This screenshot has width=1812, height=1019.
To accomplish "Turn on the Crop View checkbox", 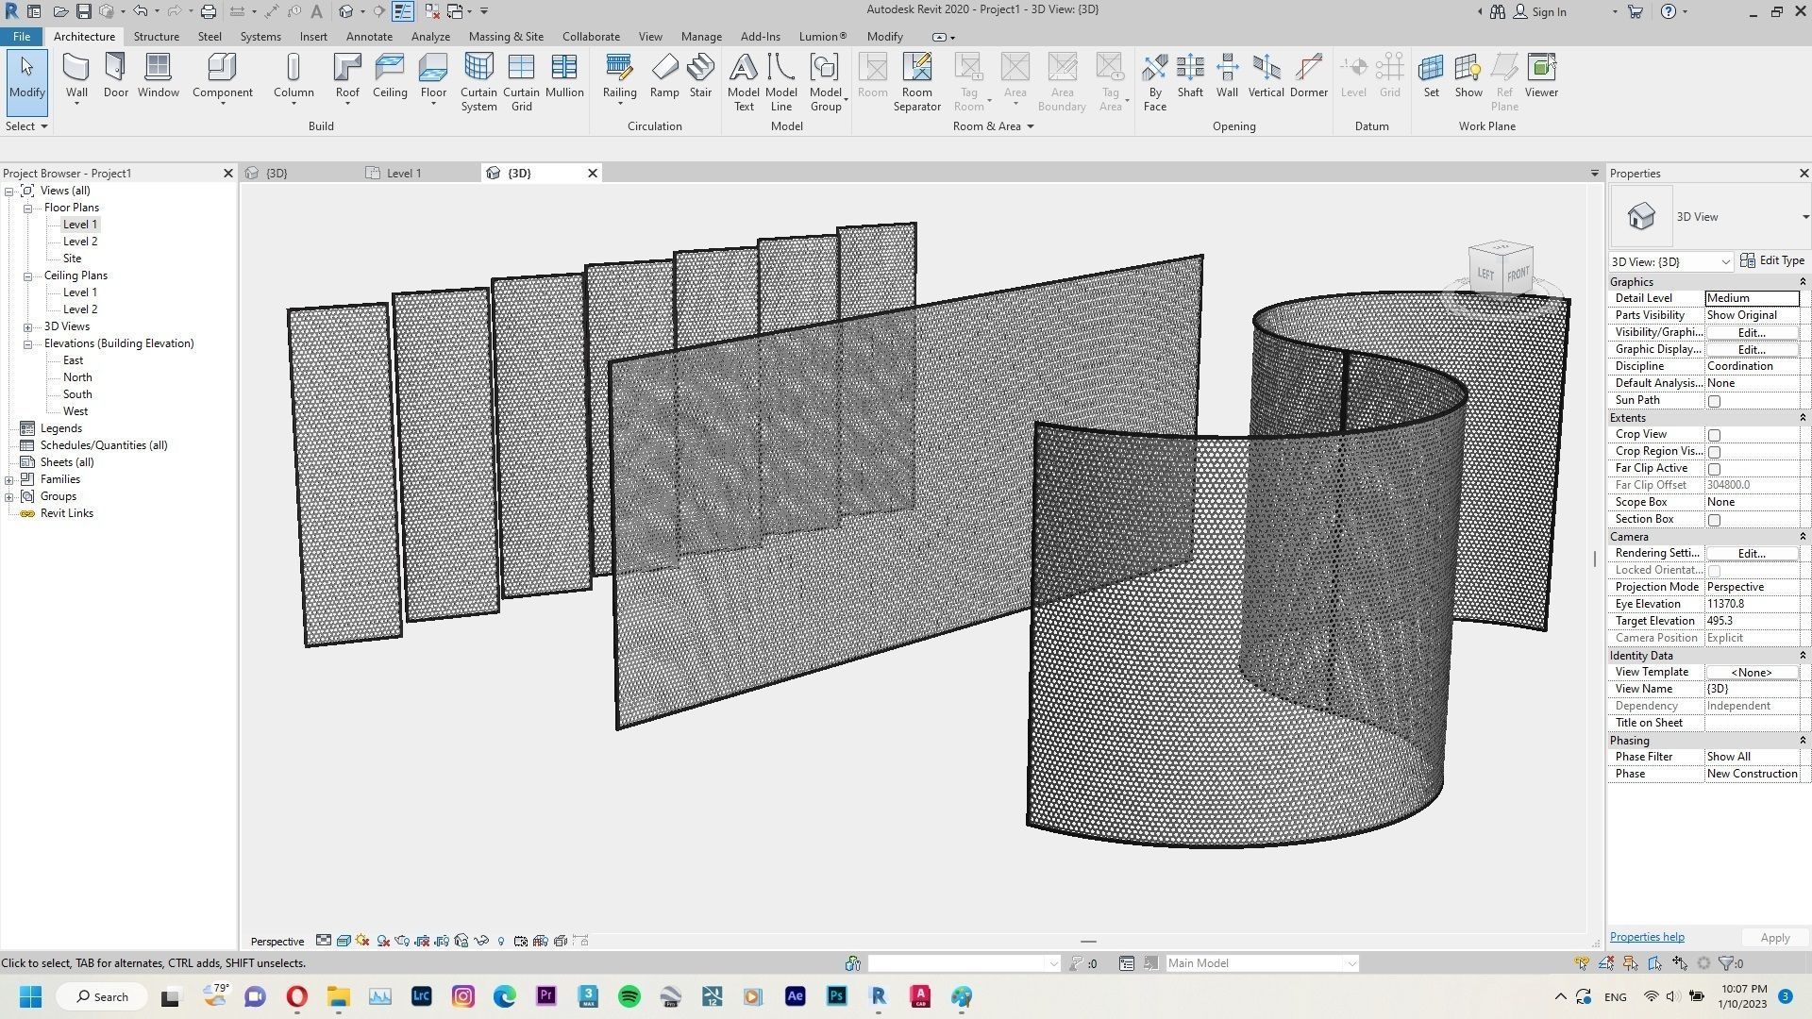I will pos(1714,434).
